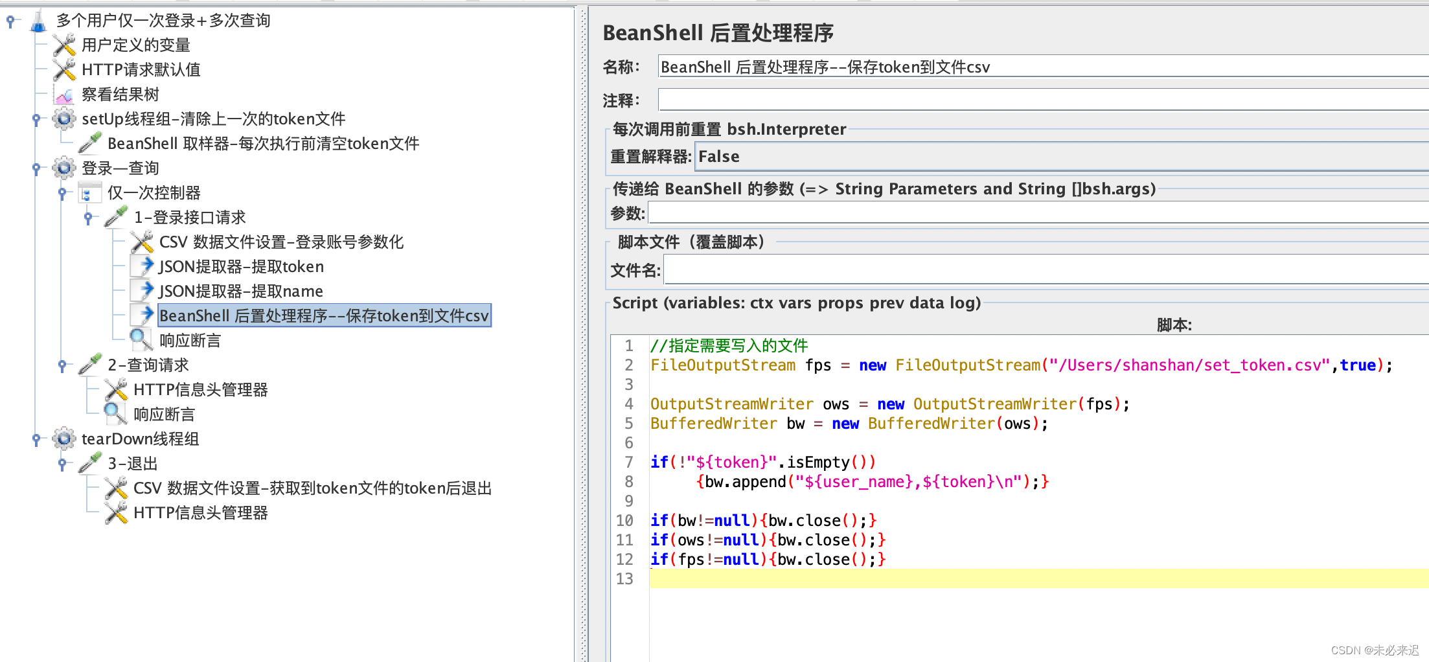Select 1-登录接口请求 label

[x=190, y=218]
